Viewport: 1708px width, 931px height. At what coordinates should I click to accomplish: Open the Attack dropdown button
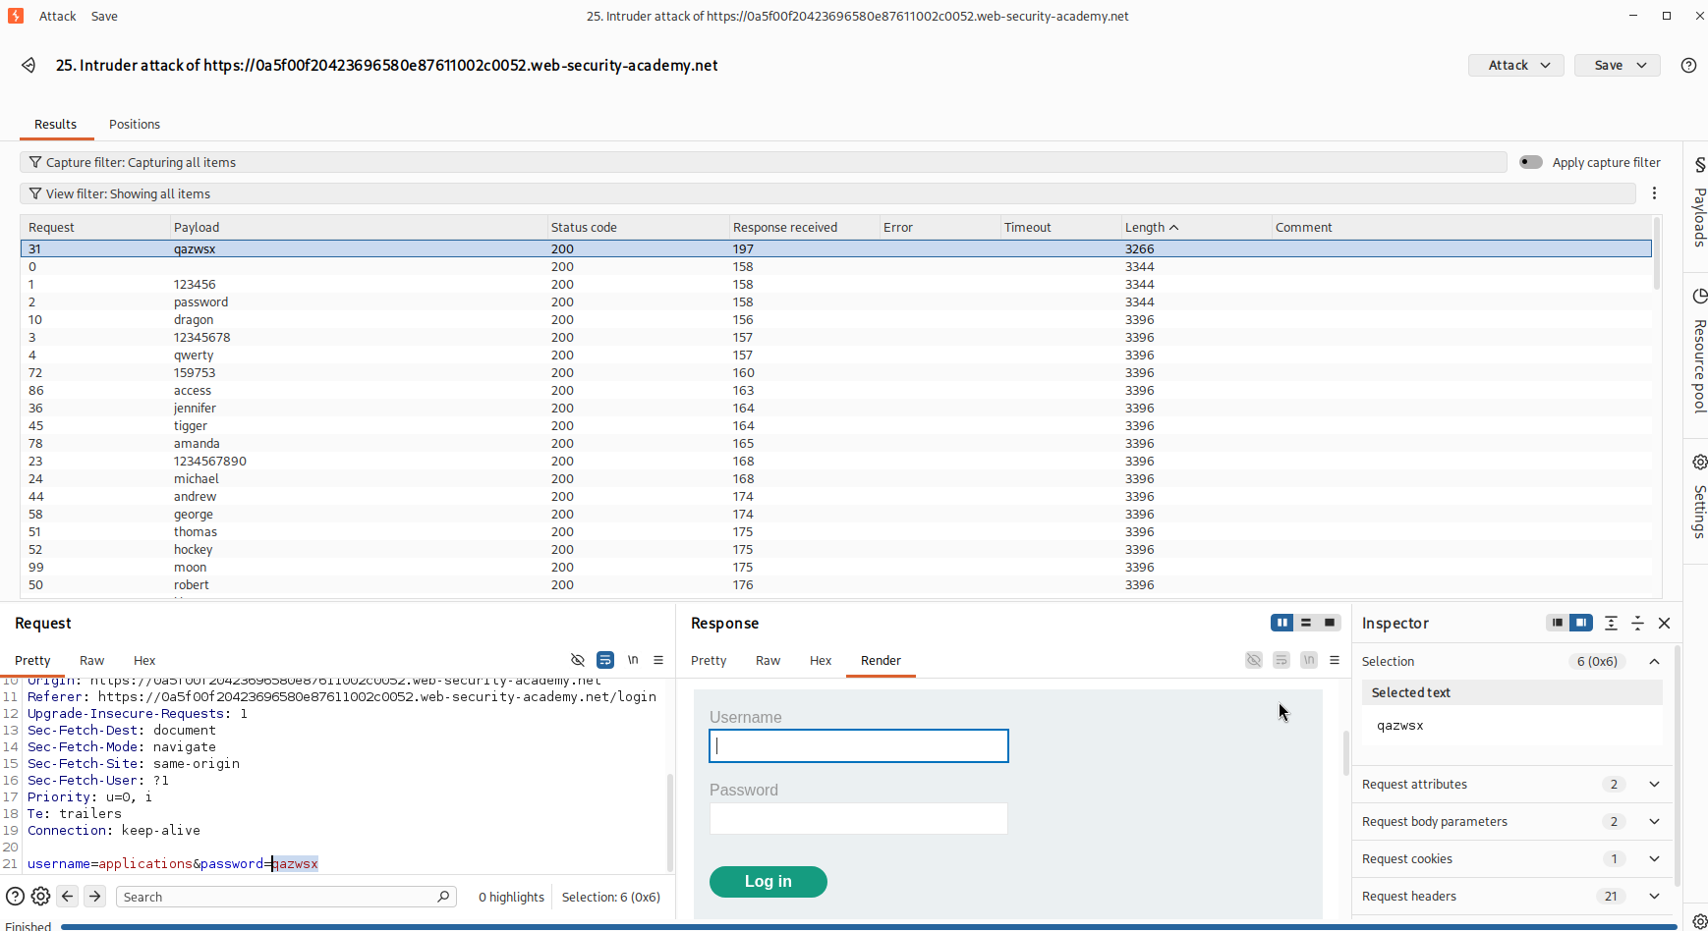pyautogui.click(x=1515, y=65)
